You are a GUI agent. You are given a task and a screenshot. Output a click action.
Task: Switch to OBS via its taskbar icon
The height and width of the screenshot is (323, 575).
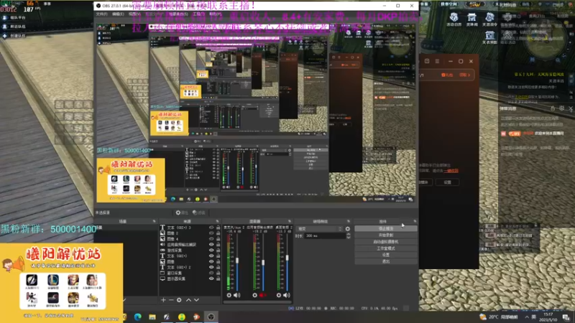click(211, 317)
